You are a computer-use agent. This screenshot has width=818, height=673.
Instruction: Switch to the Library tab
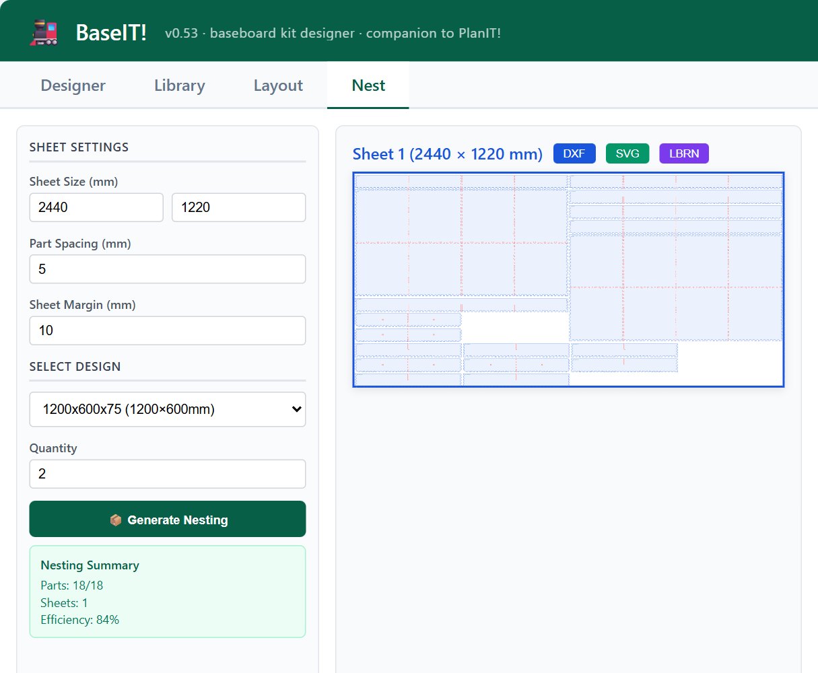179,85
